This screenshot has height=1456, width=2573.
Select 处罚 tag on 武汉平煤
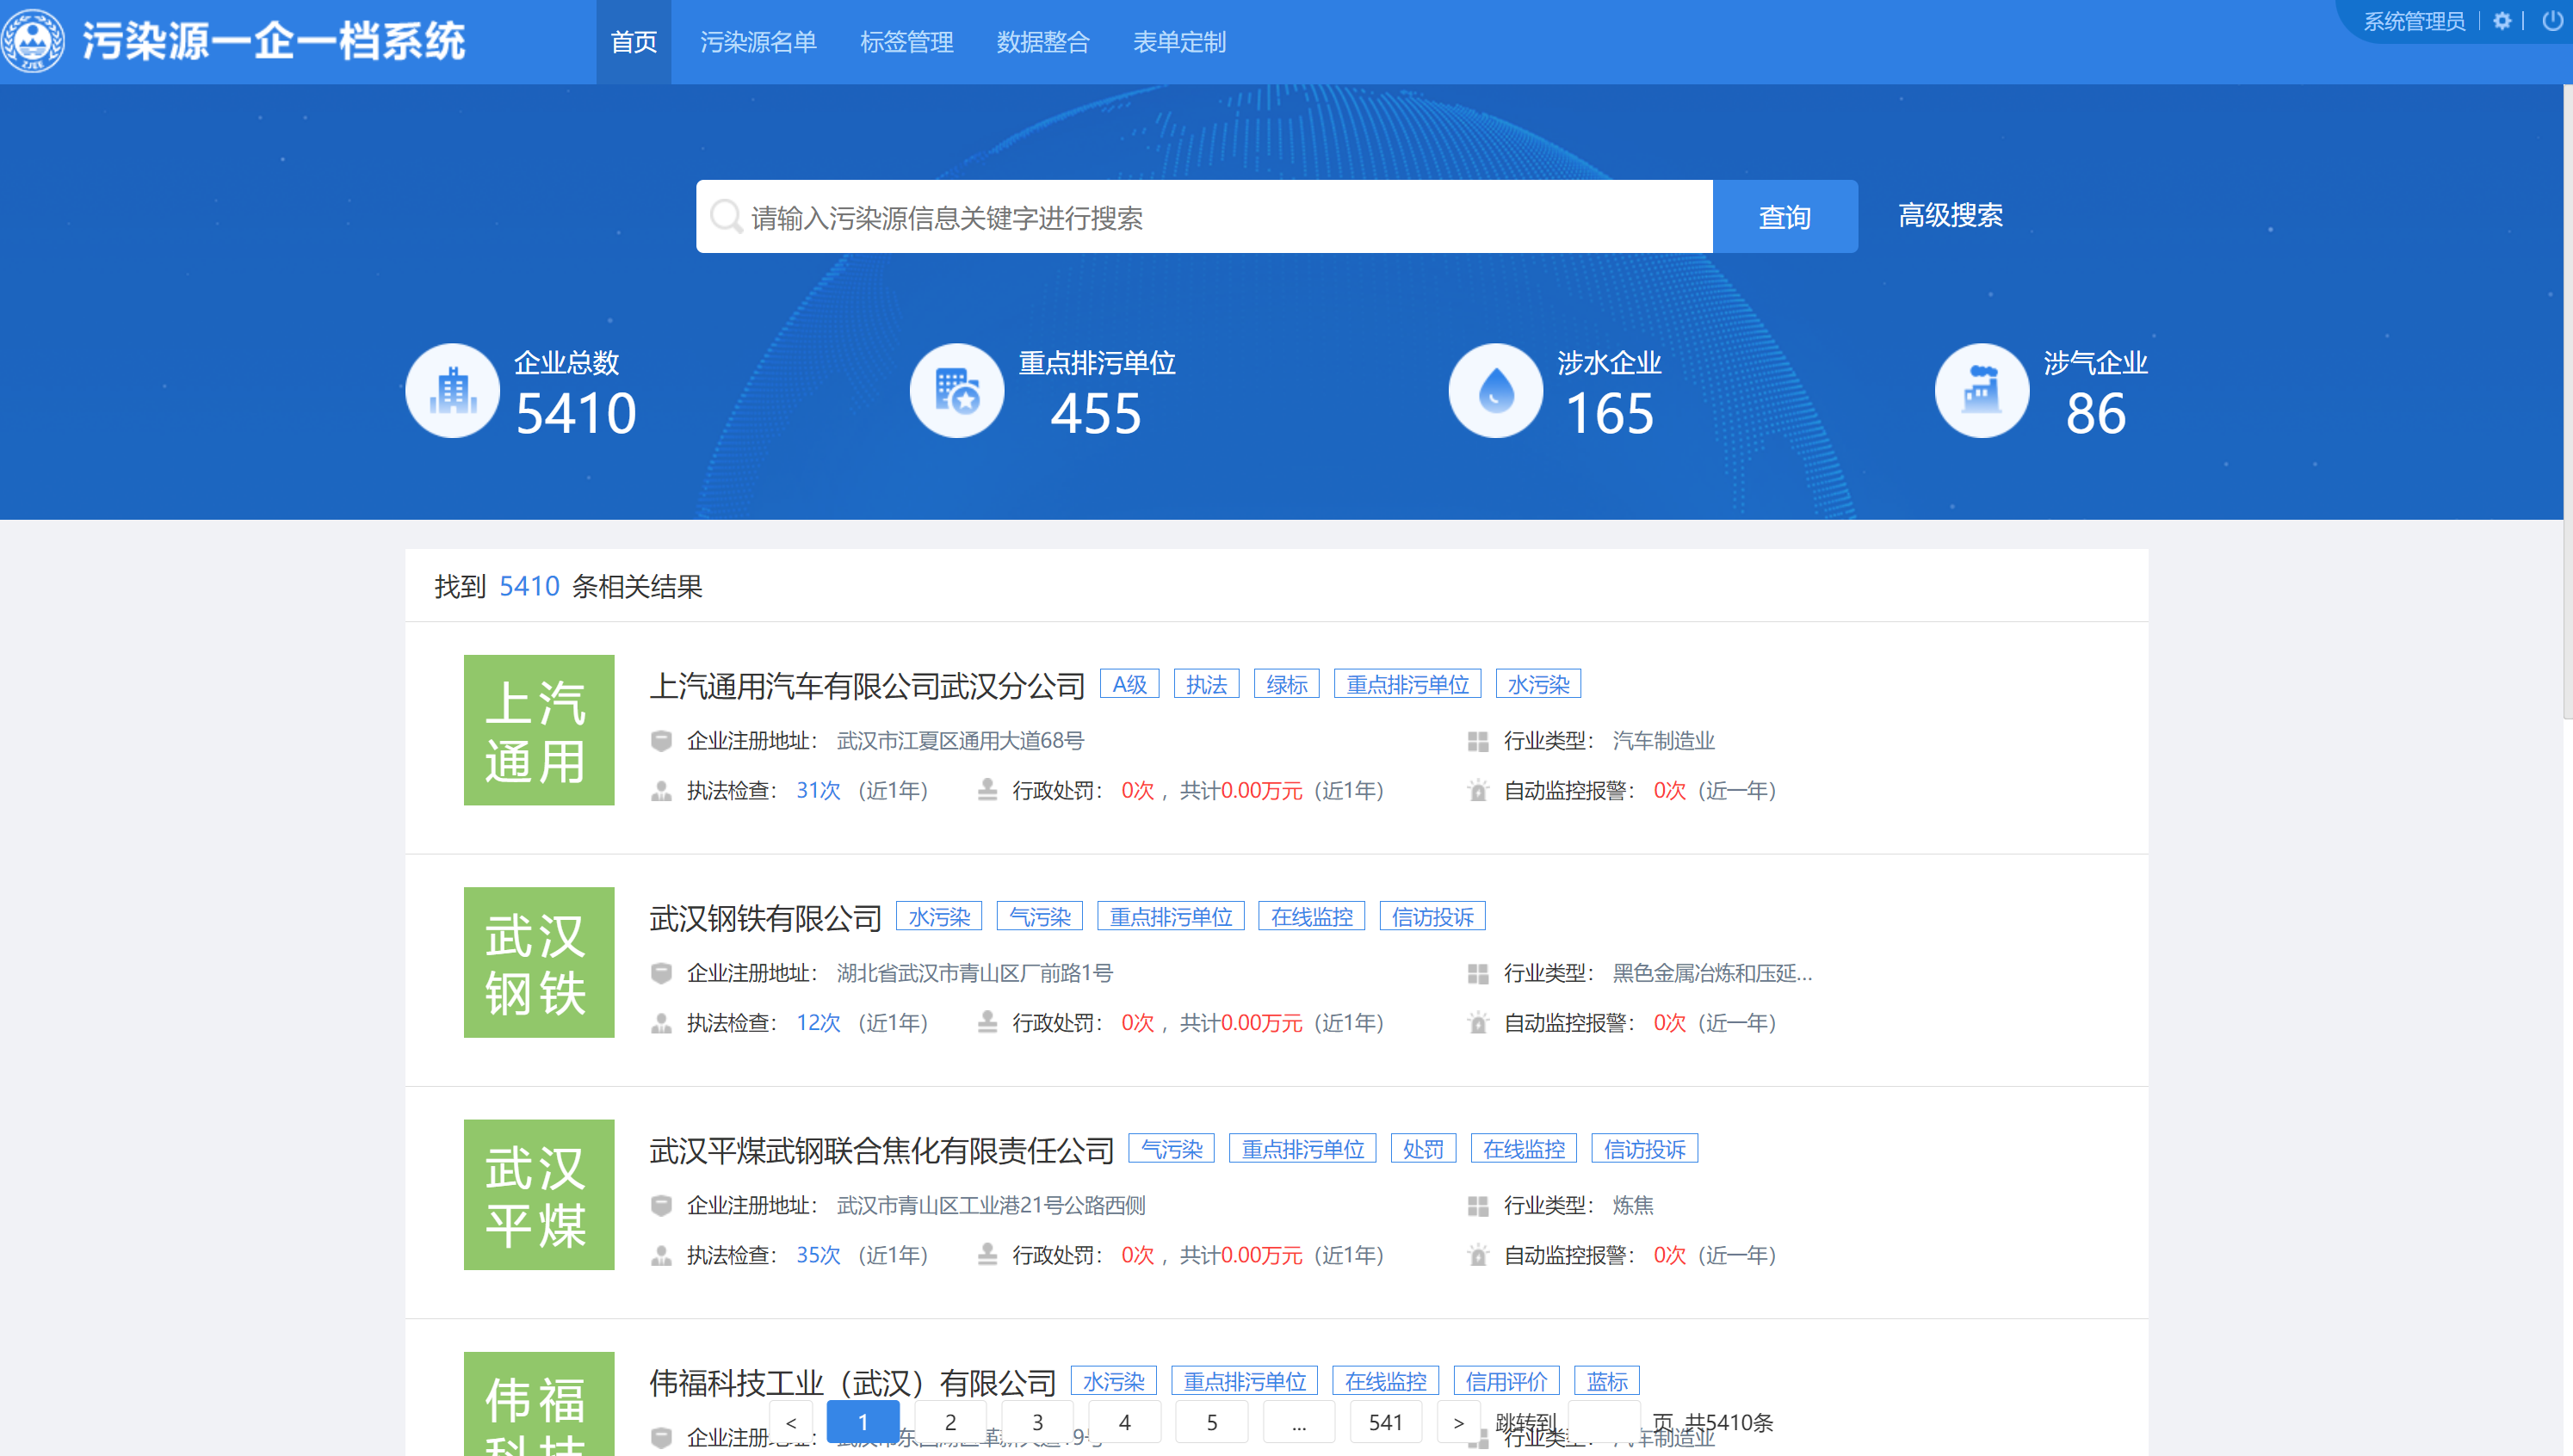click(x=1423, y=1148)
